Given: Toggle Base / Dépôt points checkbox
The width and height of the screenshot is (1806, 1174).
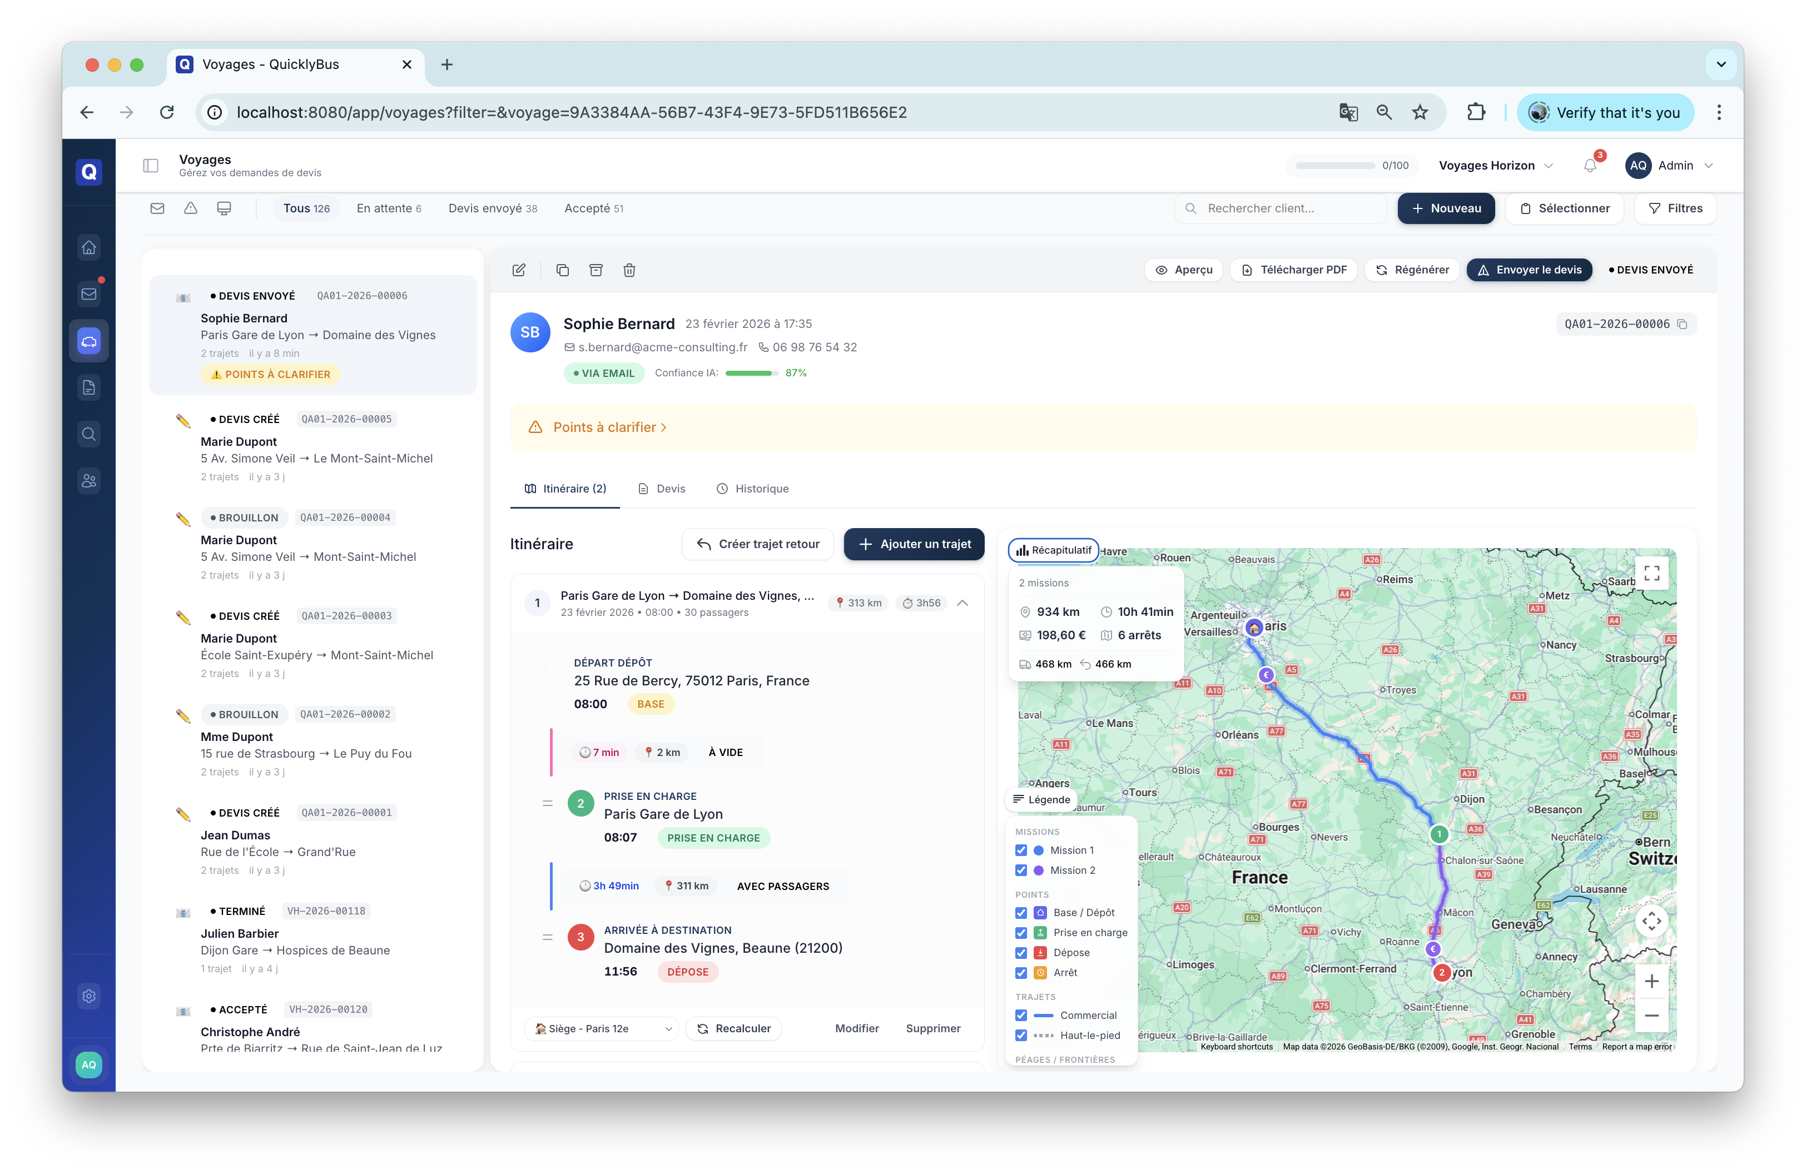Looking at the screenshot, I should tap(1021, 913).
